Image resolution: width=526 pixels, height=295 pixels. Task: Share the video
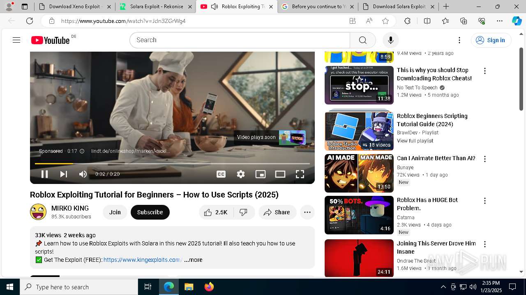(x=277, y=212)
